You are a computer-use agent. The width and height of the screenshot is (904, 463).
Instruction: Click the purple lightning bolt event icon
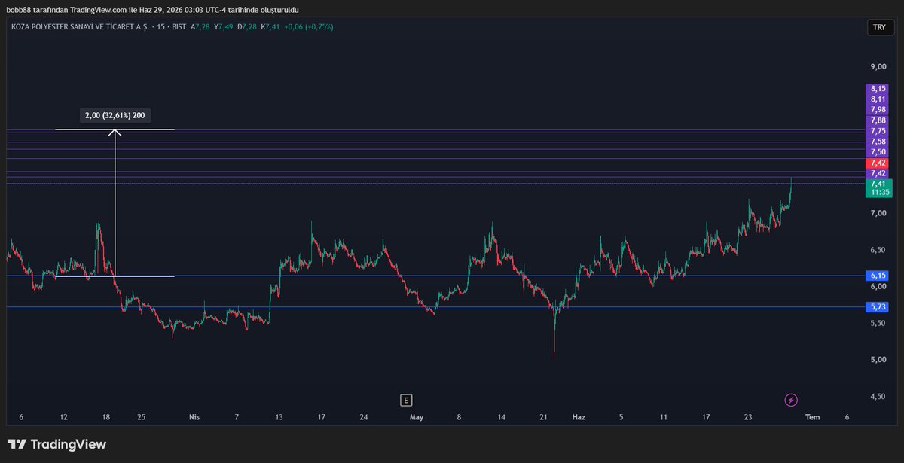coord(791,400)
